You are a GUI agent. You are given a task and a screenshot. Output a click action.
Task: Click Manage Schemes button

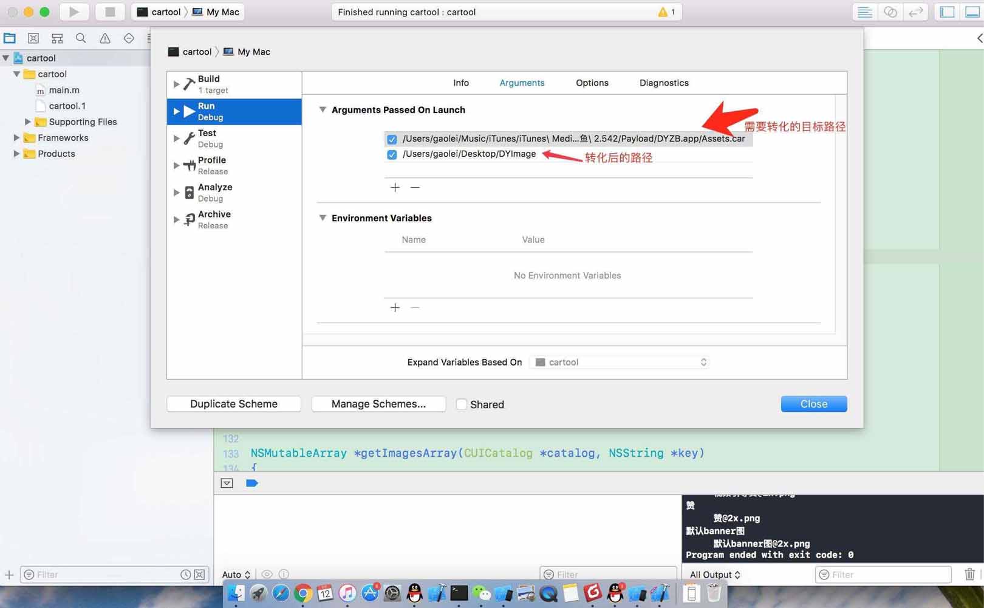point(378,404)
